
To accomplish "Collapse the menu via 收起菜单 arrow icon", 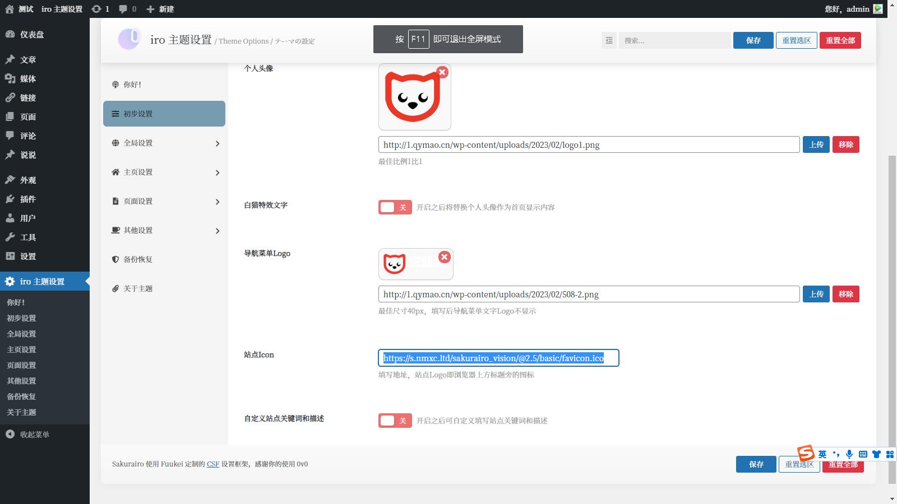I will (x=10, y=433).
